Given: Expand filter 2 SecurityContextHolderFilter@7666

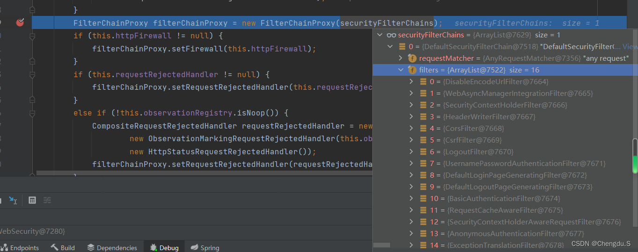Looking at the screenshot, I should point(411,105).
